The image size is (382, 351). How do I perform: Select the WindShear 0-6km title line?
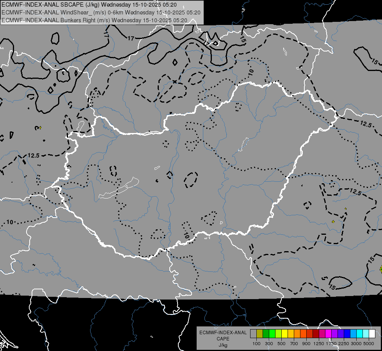coord(101,12)
